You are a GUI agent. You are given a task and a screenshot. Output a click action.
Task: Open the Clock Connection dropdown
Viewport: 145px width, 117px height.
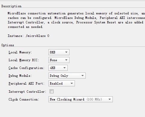(81, 99)
